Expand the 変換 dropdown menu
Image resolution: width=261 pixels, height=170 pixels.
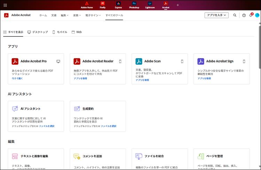(77, 15)
